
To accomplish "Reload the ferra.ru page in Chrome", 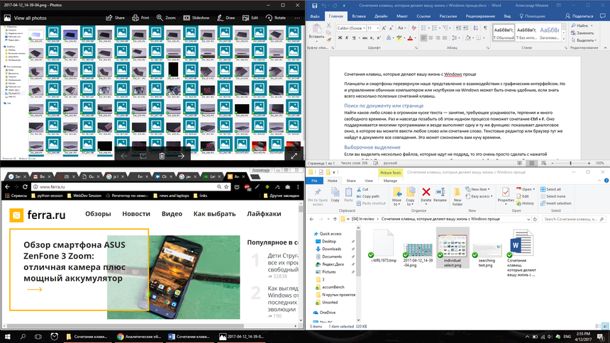I will tap(26, 187).
